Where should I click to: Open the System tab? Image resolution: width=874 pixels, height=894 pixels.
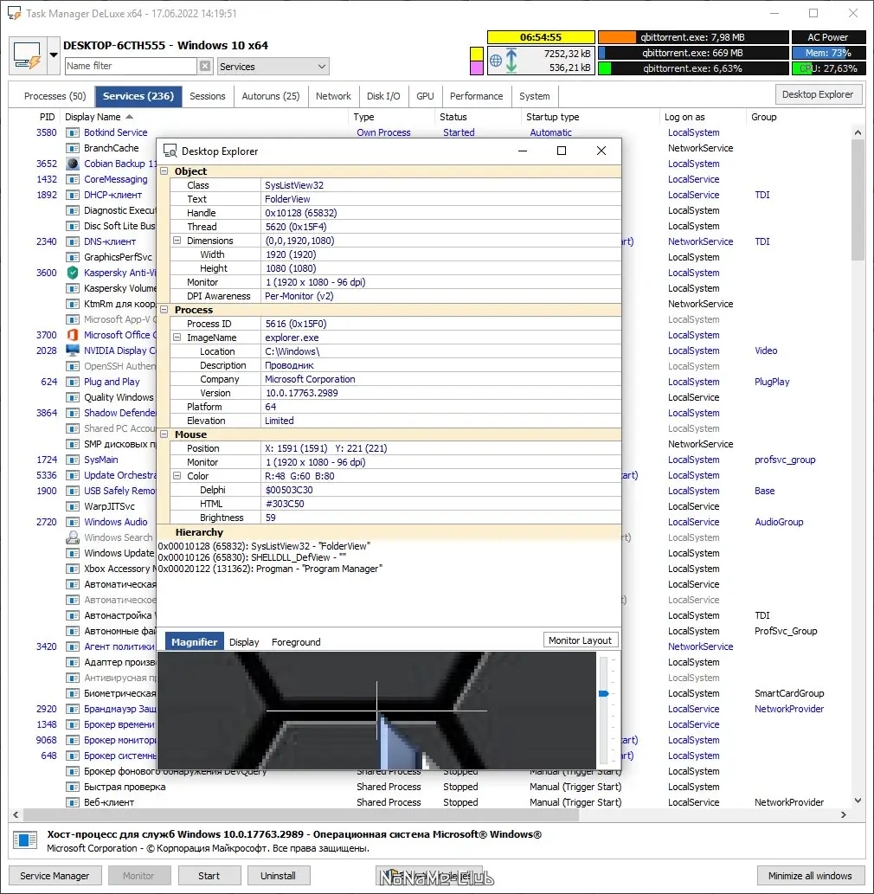(x=535, y=96)
